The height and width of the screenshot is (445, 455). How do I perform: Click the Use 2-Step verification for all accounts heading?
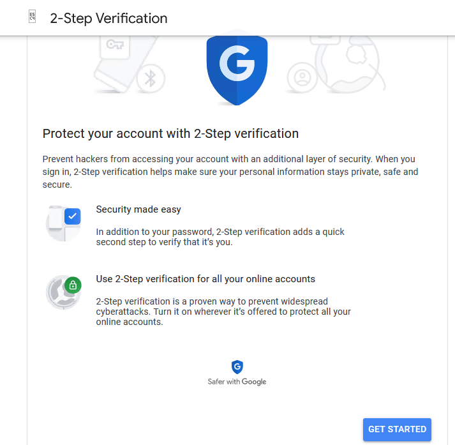[x=205, y=279]
